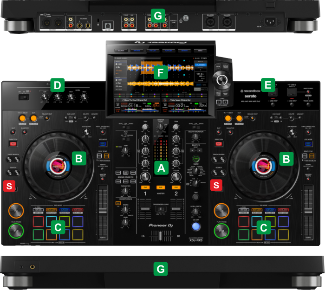Start deck 1 with its PLAY/PAUSE button
Image resolution: width=325 pixels, height=290 pixels.
pyautogui.click(x=16, y=231)
